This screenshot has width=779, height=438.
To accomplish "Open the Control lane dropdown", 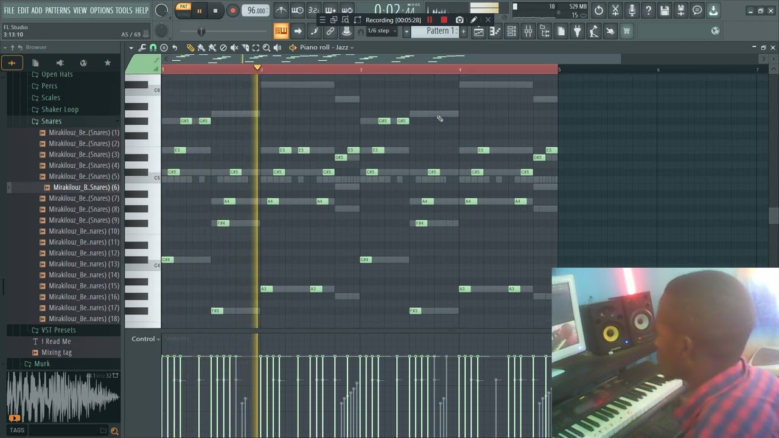I will tap(145, 339).
